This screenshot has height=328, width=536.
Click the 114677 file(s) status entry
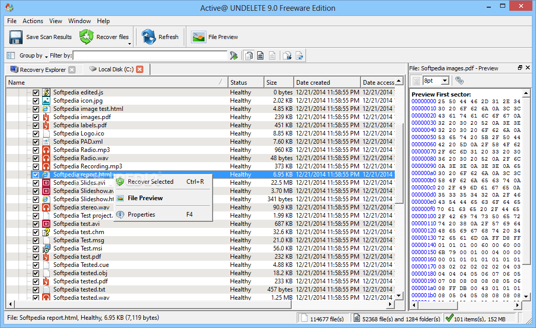tap(323, 319)
